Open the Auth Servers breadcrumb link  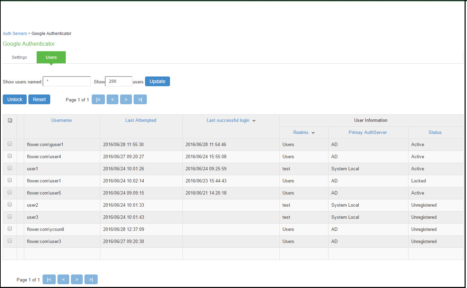tap(15, 34)
